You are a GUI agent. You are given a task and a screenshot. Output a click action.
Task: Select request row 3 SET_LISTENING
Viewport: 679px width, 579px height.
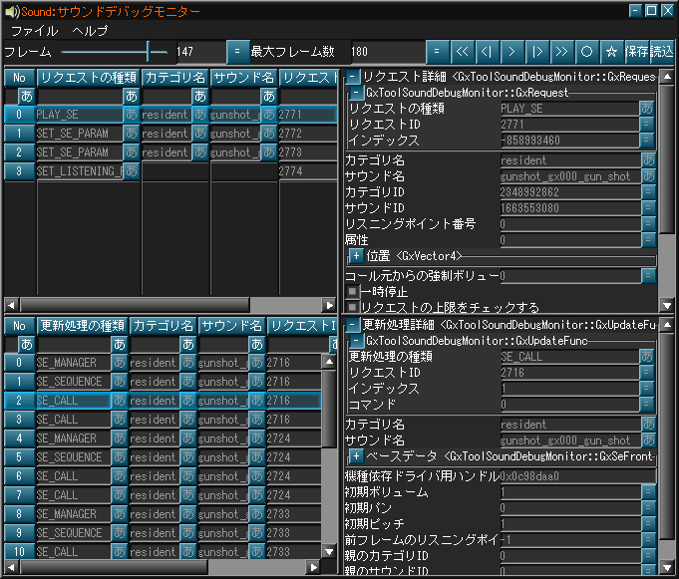[x=170, y=171]
